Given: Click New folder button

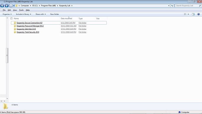Looking at the screenshot, I should pyautogui.click(x=54, y=14).
